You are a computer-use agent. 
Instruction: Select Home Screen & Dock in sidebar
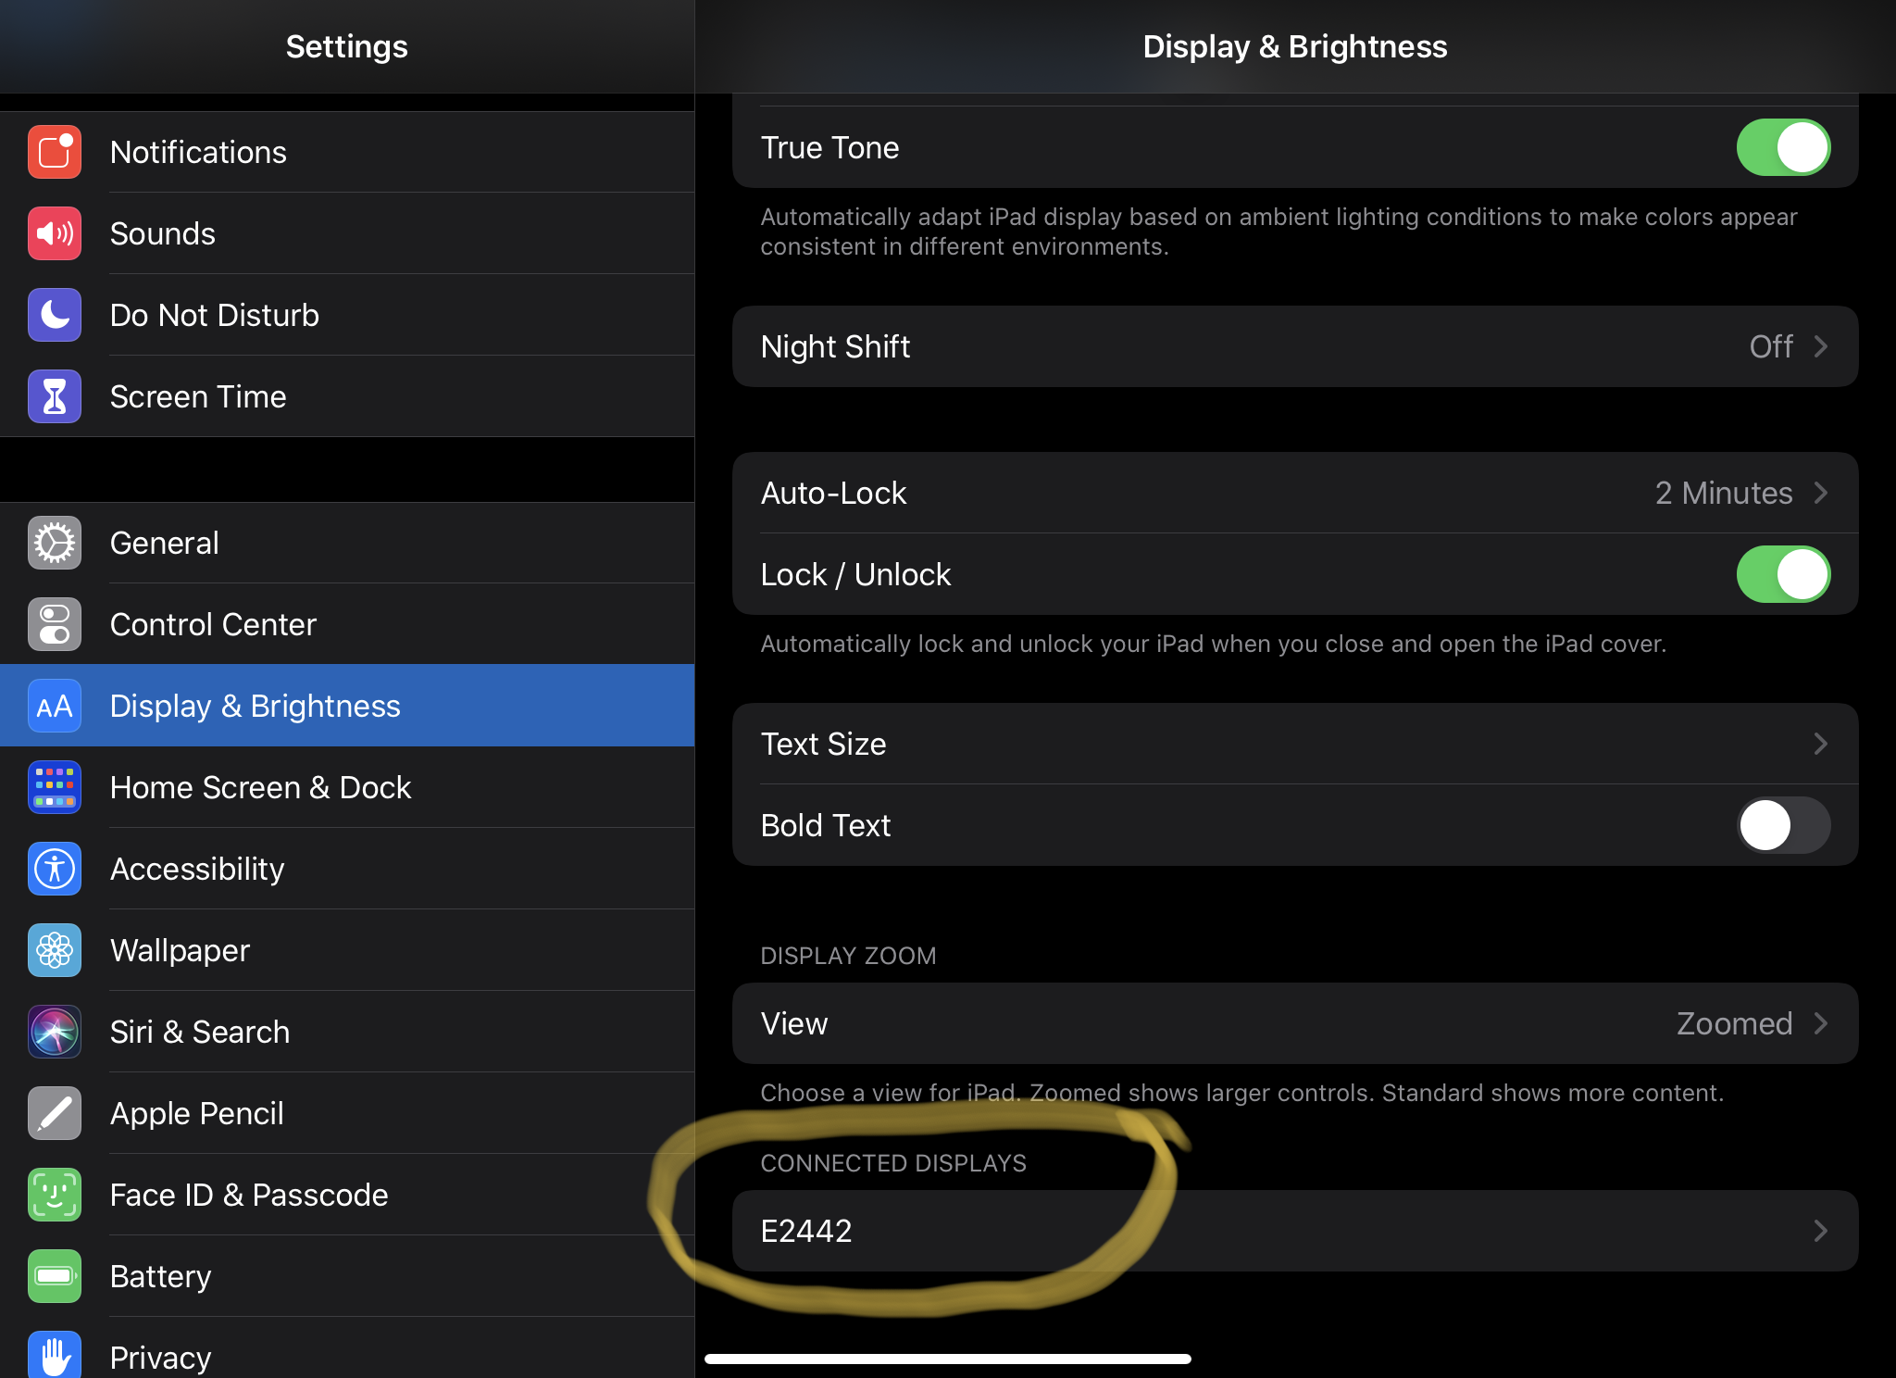[x=260, y=787]
